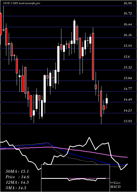Select the 15.88 price axis label

click(128, 46)
